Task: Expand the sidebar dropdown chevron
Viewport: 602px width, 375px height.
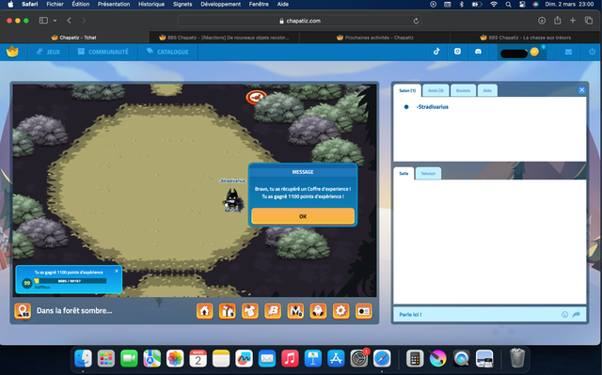Action: coord(55,21)
